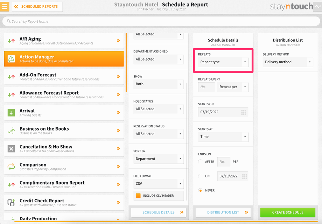Click the Search by Report Name field
322x224 pixels.
coord(161,21)
